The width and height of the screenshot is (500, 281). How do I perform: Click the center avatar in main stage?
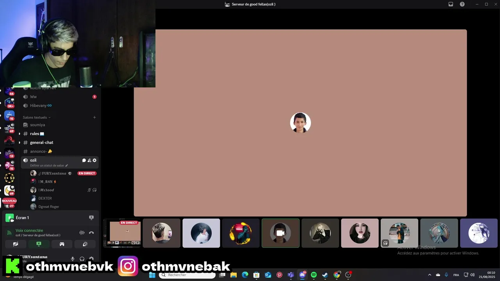pos(300,123)
